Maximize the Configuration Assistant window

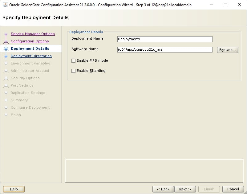tap(225, 5)
